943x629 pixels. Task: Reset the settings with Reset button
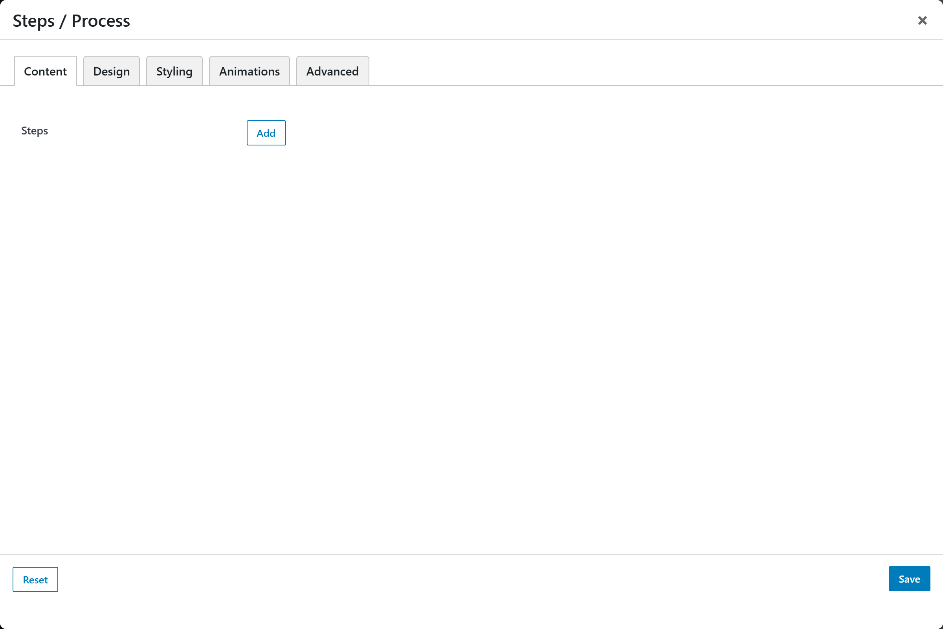[x=35, y=579]
